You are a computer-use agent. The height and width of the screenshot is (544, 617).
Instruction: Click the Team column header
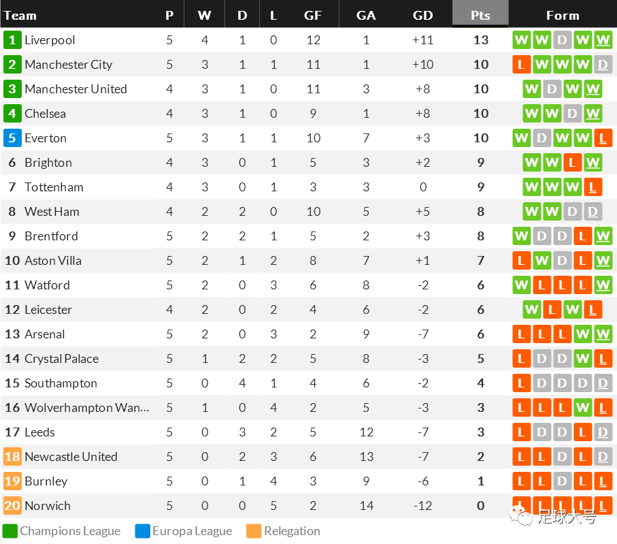click(x=20, y=16)
